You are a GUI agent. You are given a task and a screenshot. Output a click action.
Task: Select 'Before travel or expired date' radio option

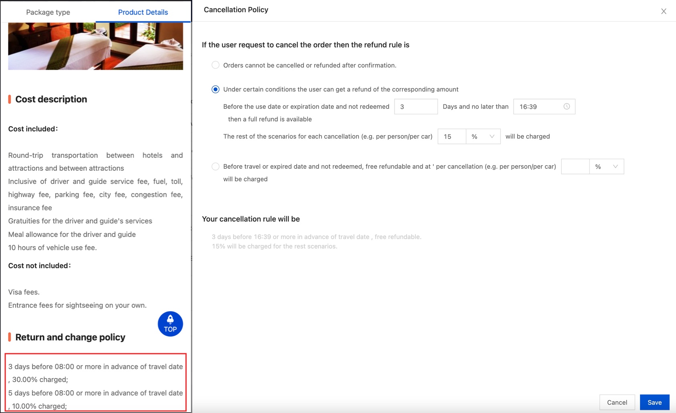216,166
